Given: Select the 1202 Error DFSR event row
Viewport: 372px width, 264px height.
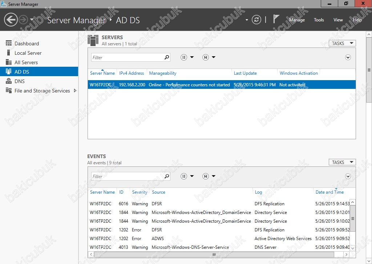Looking at the screenshot, I should pos(219,230).
